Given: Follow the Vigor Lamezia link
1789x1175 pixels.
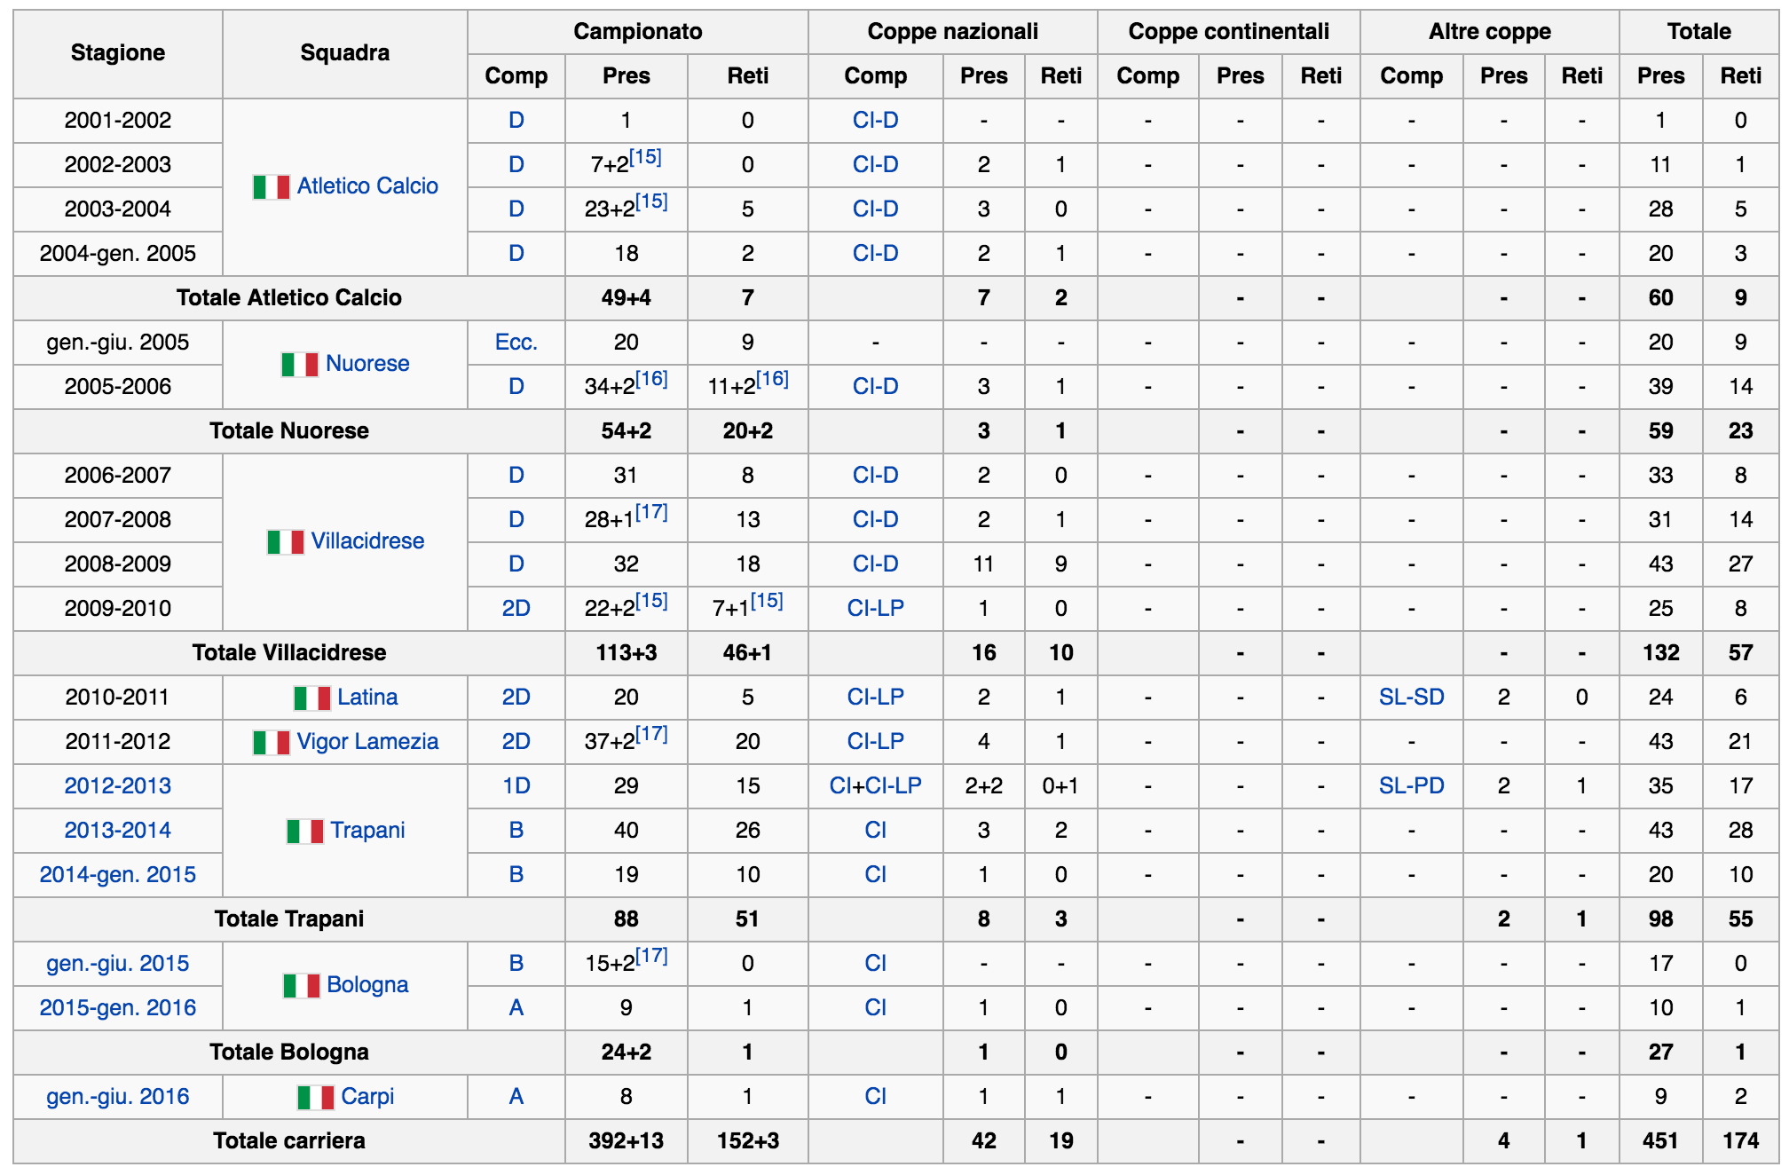Looking at the screenshot, I should tap(367, 742).
